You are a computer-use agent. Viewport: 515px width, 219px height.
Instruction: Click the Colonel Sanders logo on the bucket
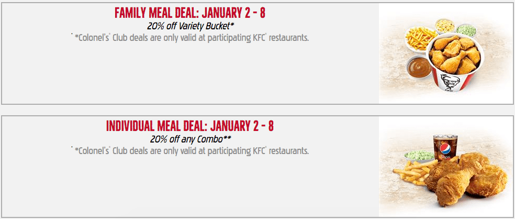pos(448,82)
